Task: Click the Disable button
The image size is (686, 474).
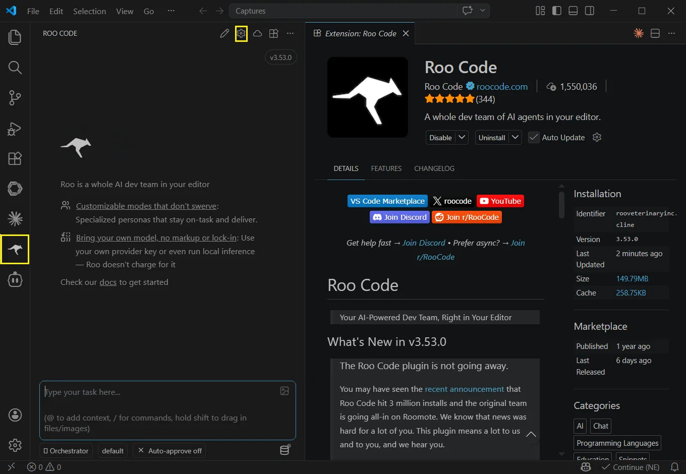Action: tap(440, 138)
